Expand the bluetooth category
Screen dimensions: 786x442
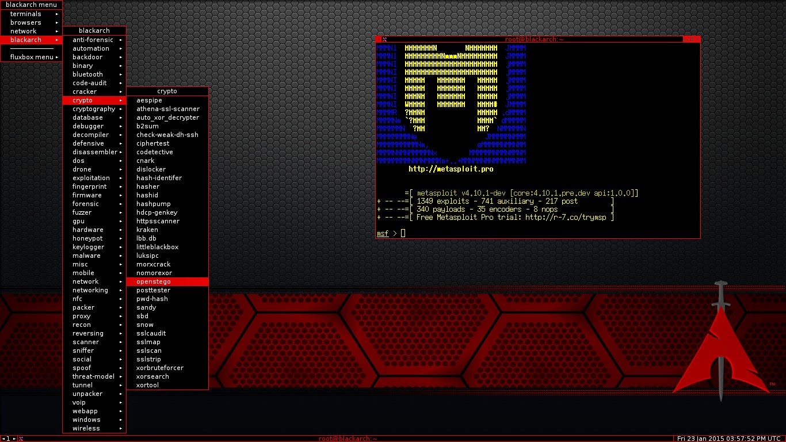[94, 74]
